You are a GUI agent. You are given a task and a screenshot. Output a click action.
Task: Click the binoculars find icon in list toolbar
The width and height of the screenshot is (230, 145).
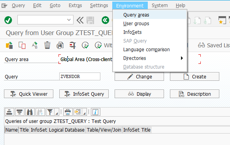pyautogui.click(x=30, y=112)
